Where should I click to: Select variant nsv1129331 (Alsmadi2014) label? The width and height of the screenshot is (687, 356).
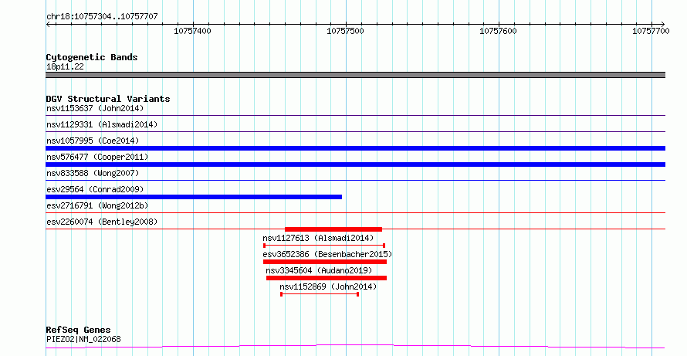102,124
